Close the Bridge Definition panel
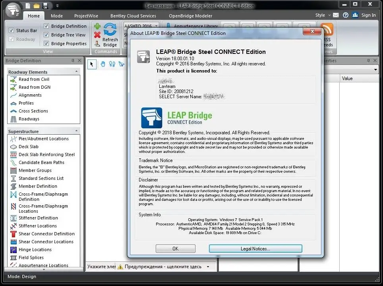383x286 pixels. (79, 61)
